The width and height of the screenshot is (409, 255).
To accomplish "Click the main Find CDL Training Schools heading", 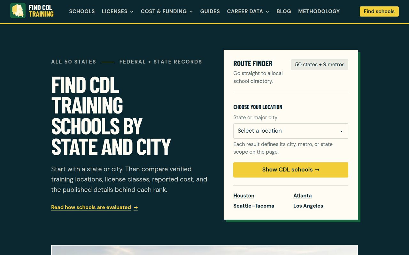I will coord(111,116).
